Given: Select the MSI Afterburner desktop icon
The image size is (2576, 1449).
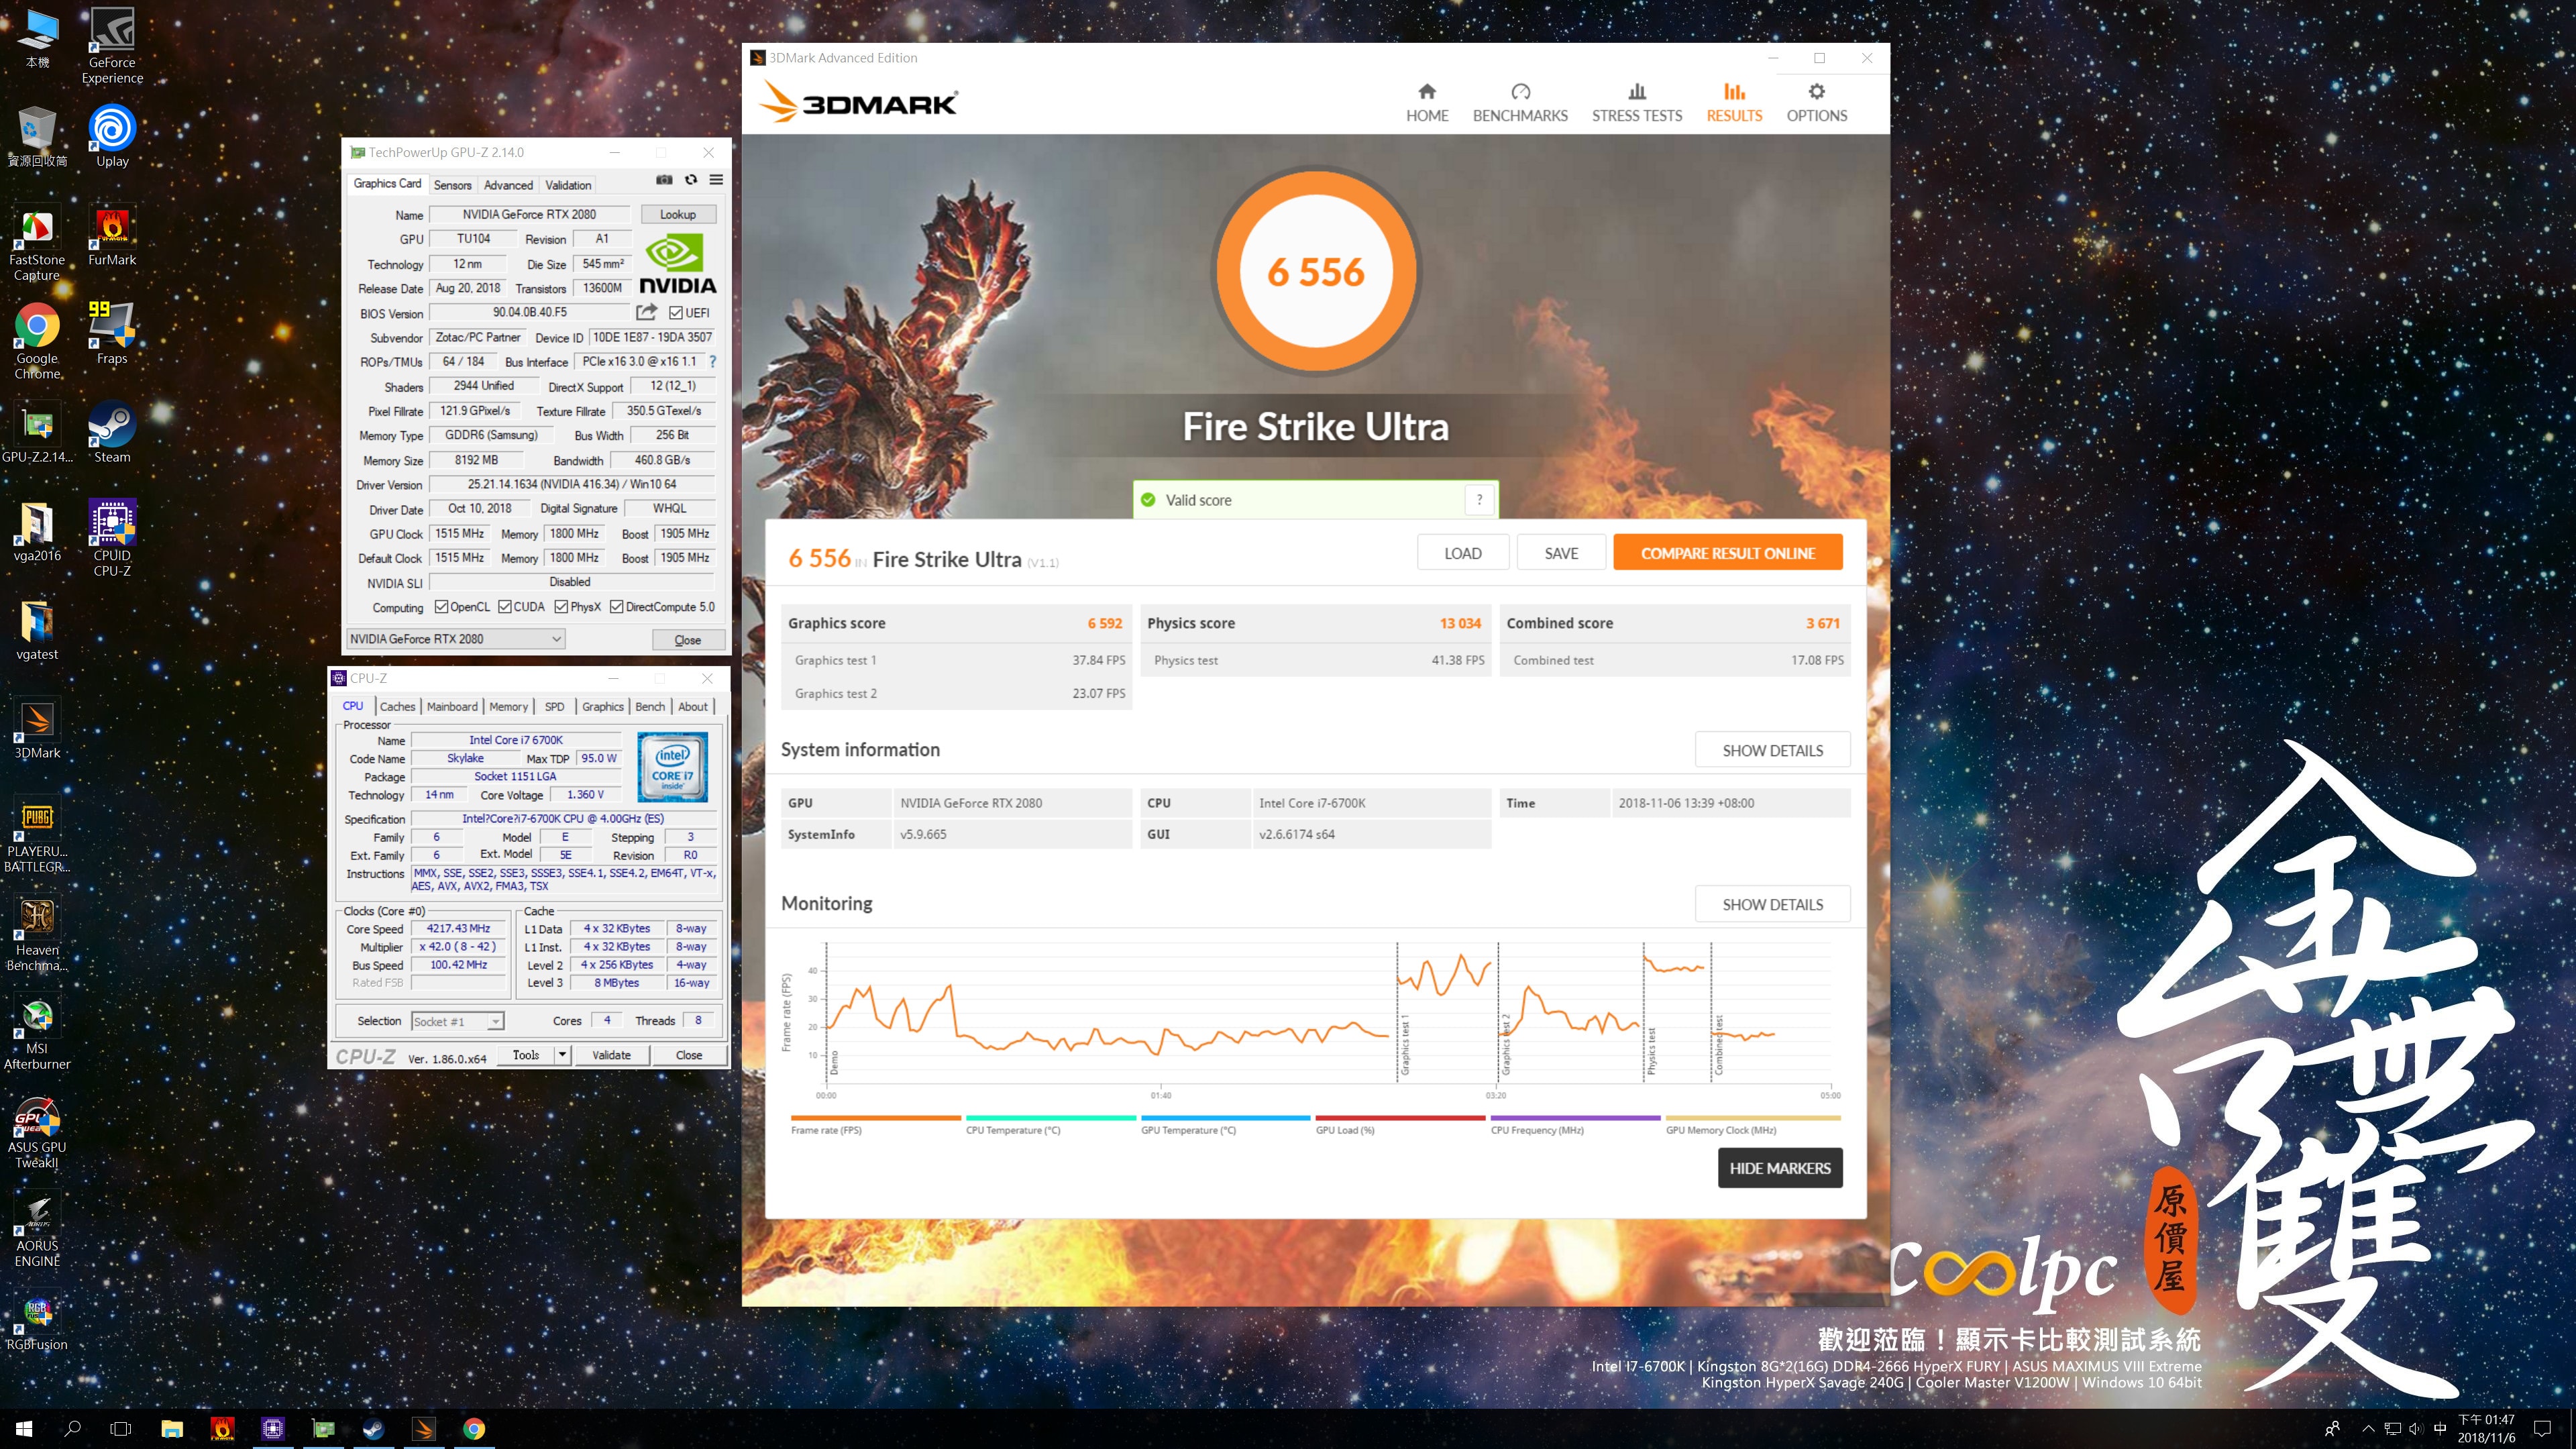Looking at the screenshot, I should (37, 1032).
